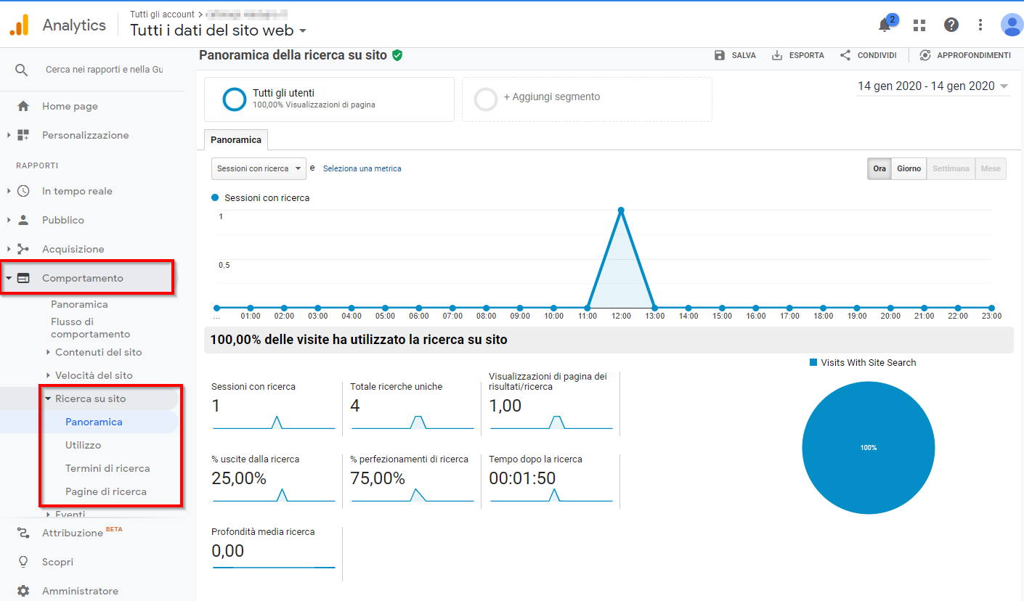Click the Condividi share icon
1024x601 pixels.
(845, 55)
